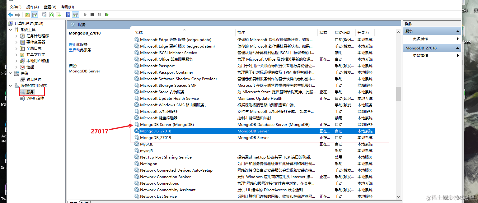This screenshot has height=203, width=478.
Task: Select the mysql5 service row
Action: pos(254,151)
